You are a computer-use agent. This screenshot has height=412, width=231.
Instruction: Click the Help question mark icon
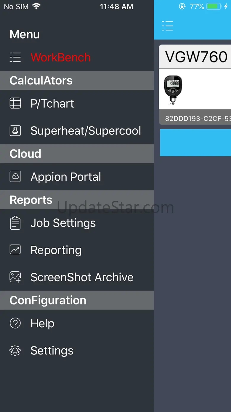(x=15, y=323)
